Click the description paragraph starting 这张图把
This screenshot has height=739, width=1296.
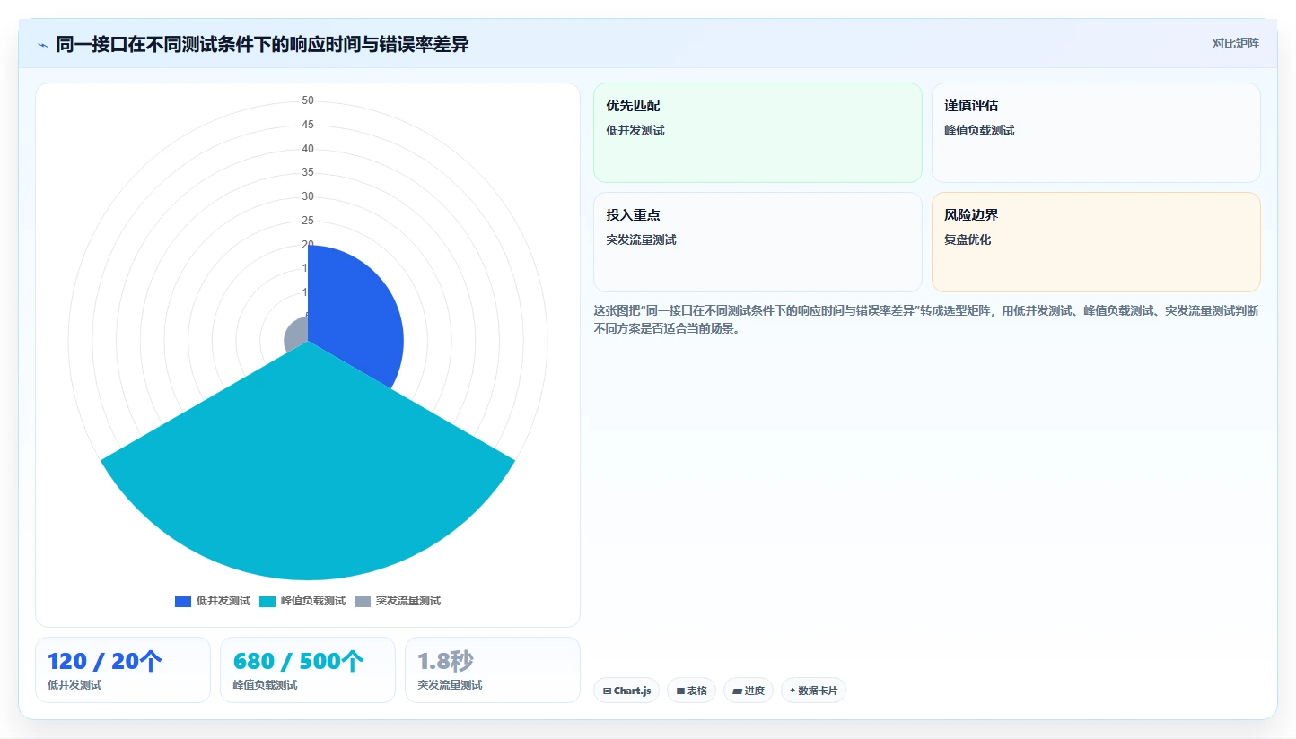tap(925, 319)
